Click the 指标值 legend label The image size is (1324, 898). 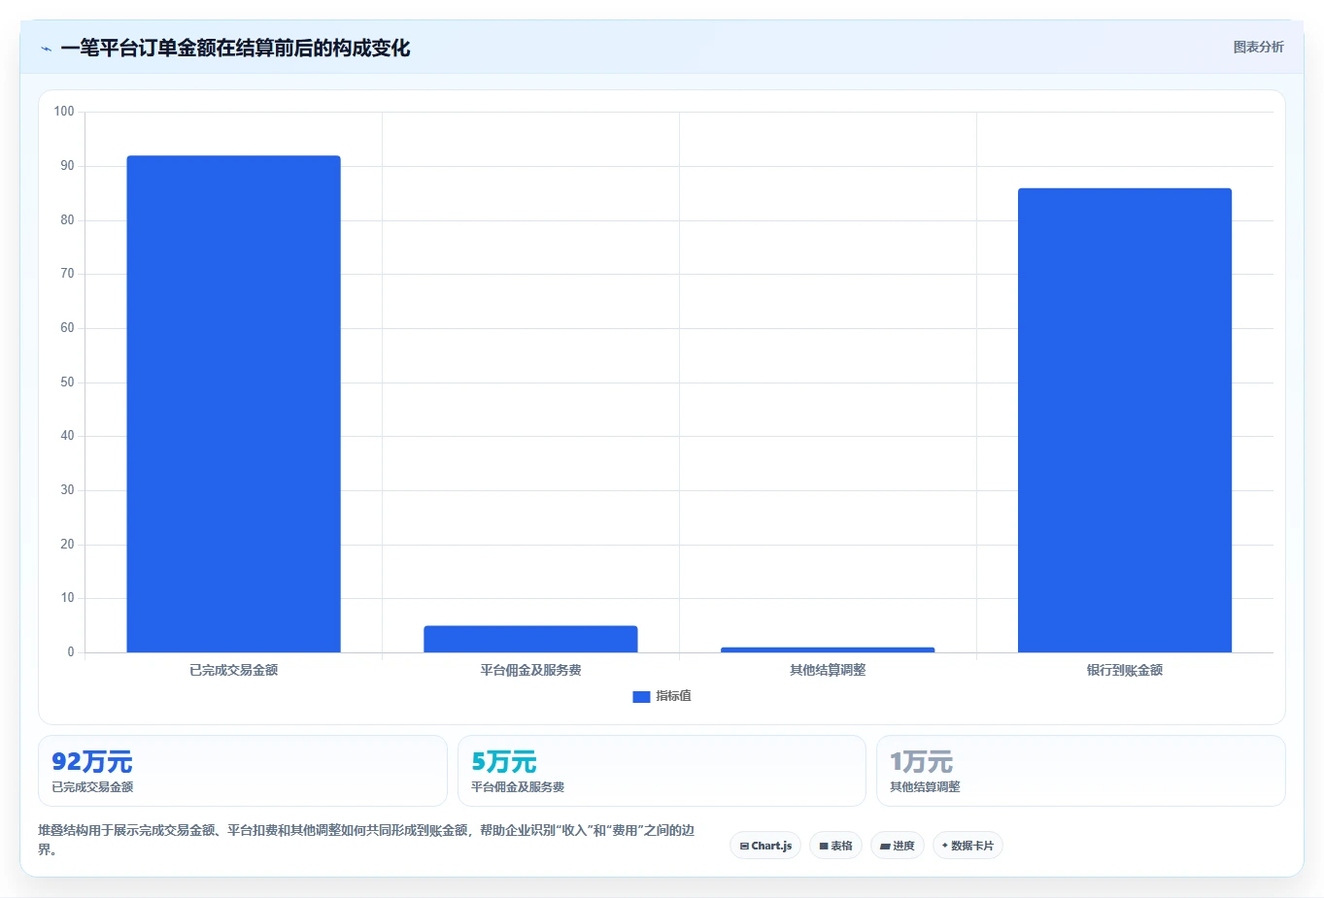click(673, 696)
